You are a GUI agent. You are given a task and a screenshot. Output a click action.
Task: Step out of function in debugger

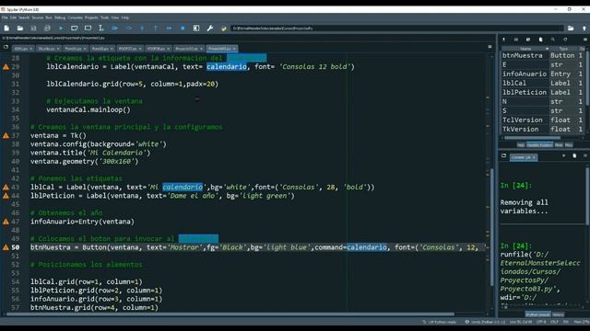click(x=156, y=29)
